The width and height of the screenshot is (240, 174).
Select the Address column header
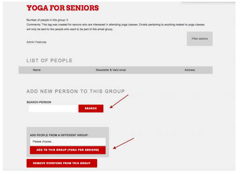[189, 70]
